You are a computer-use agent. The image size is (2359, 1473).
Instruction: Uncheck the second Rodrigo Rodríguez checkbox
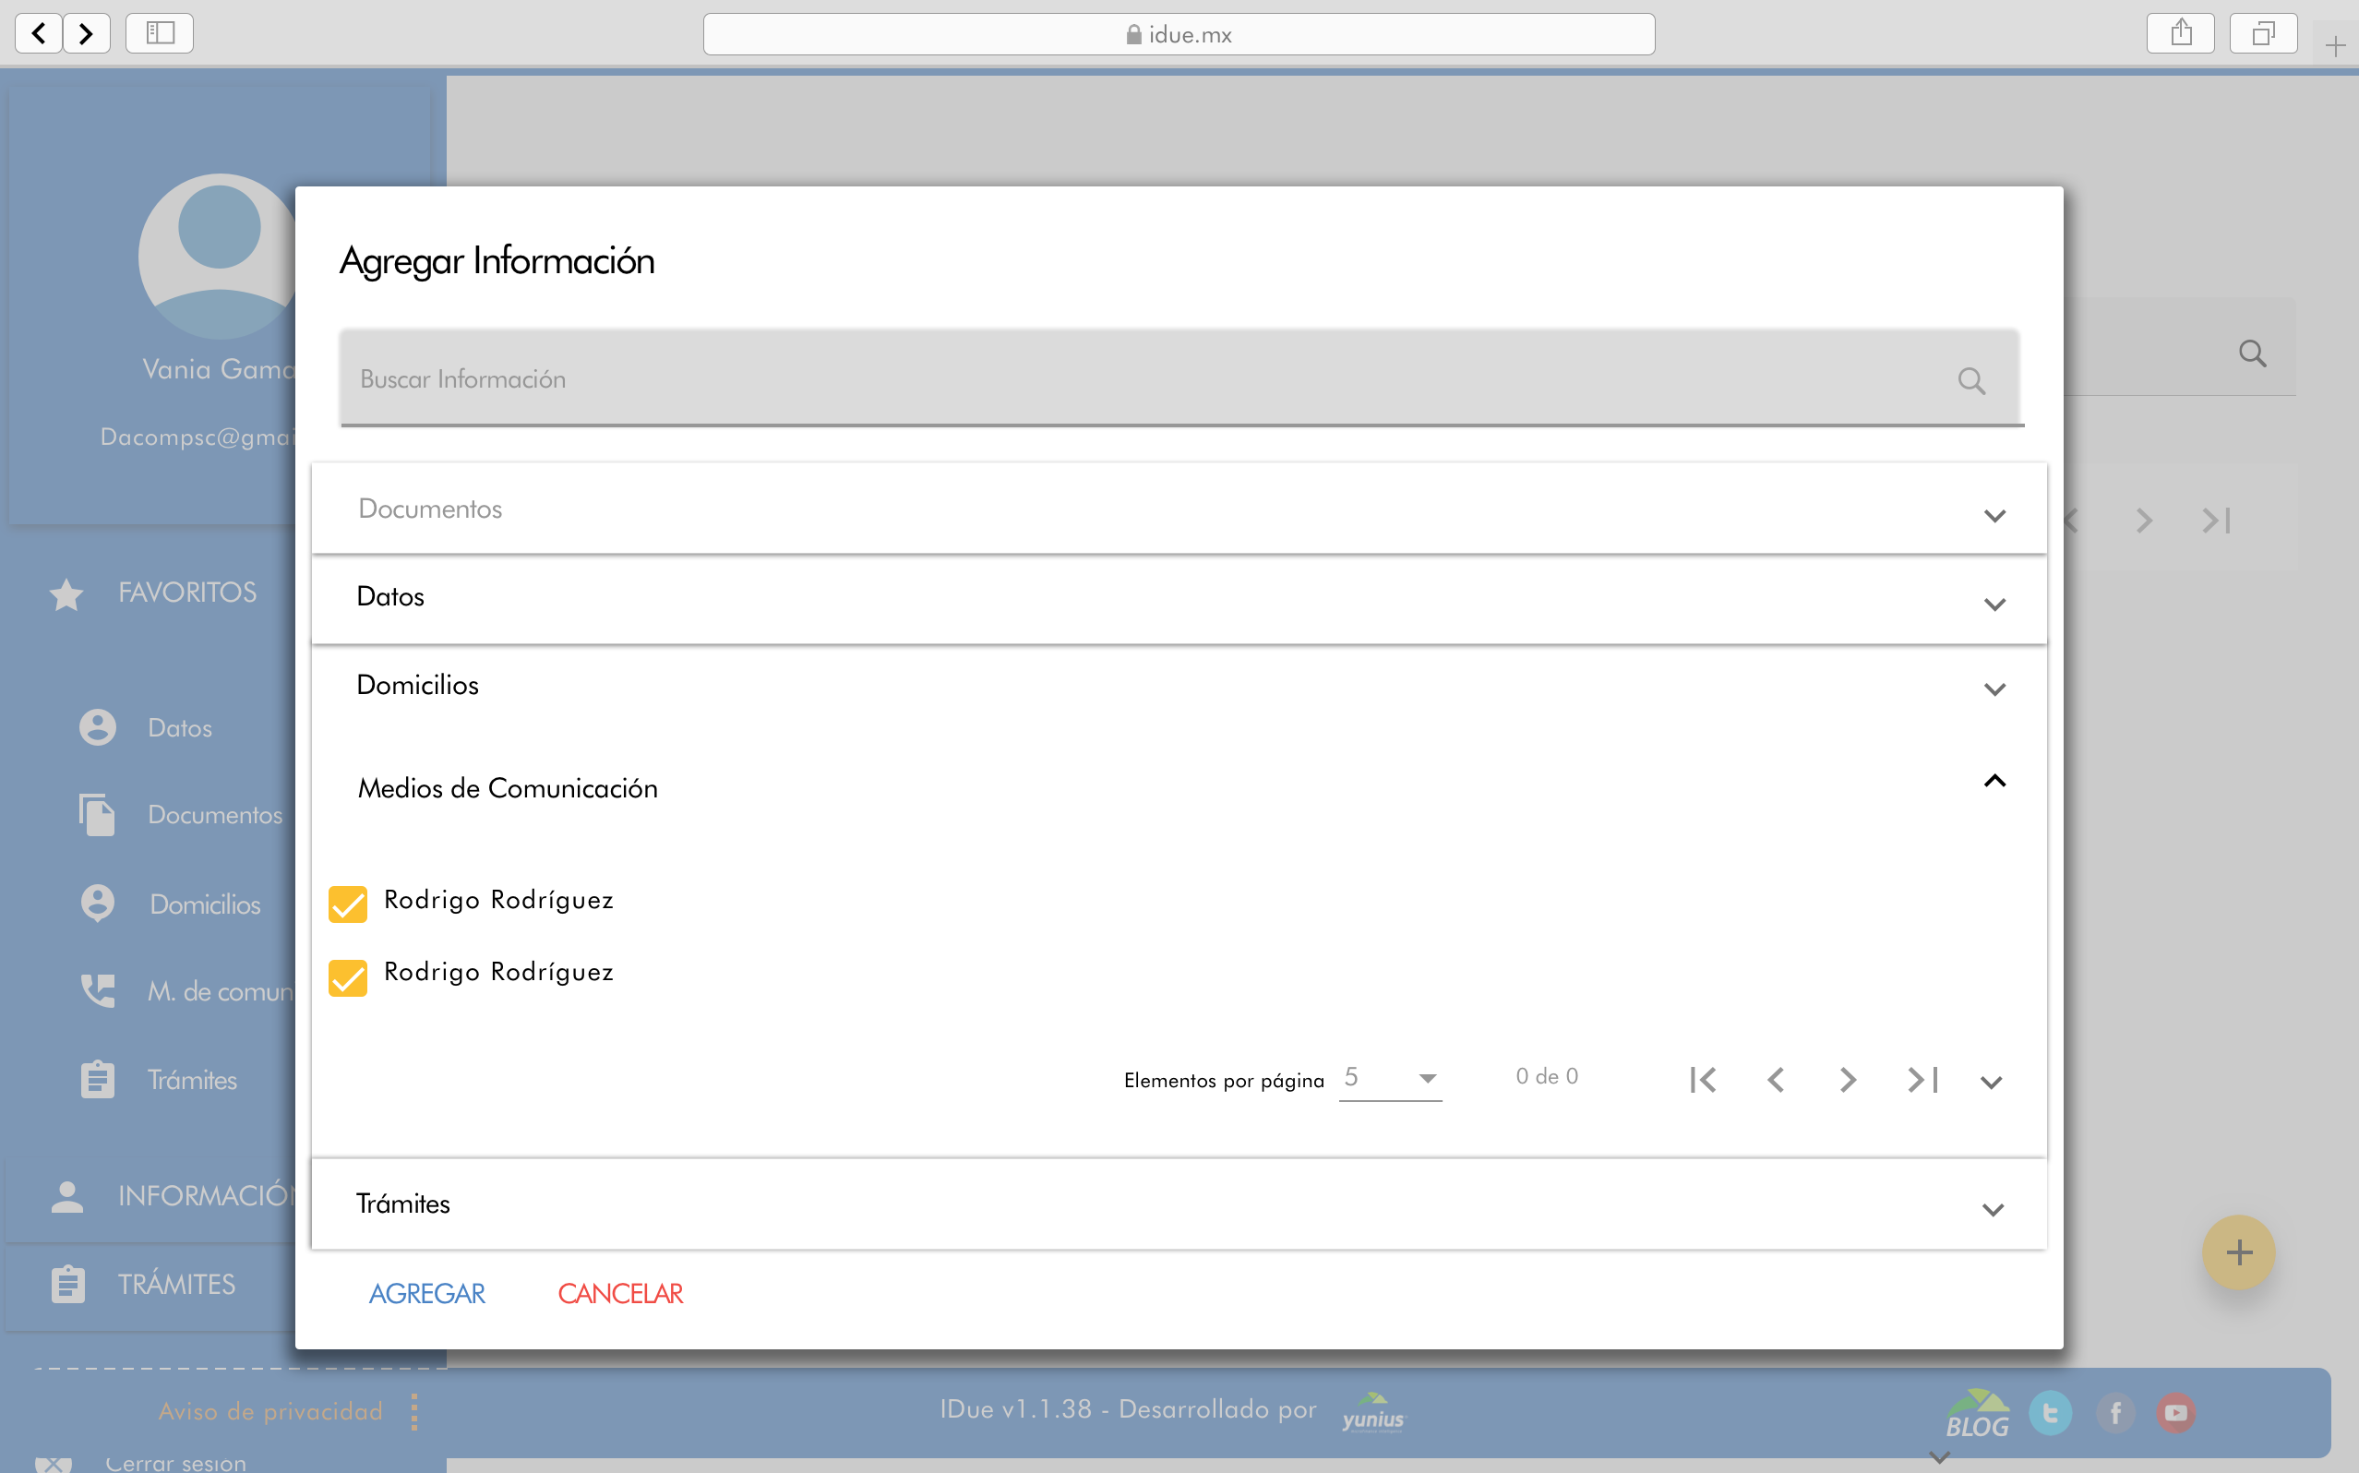pyautogui.click(x=348, y=976)
